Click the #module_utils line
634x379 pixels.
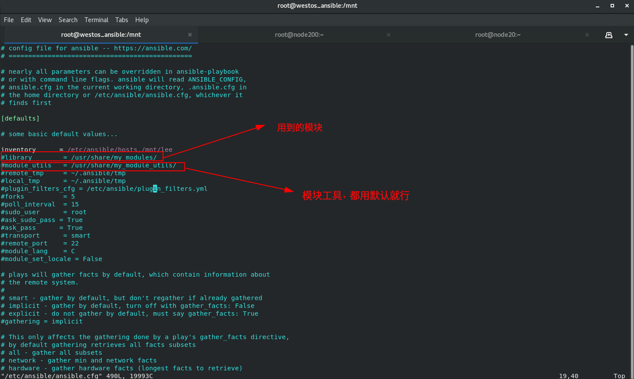pyautogui.click(x=88, y=165)
